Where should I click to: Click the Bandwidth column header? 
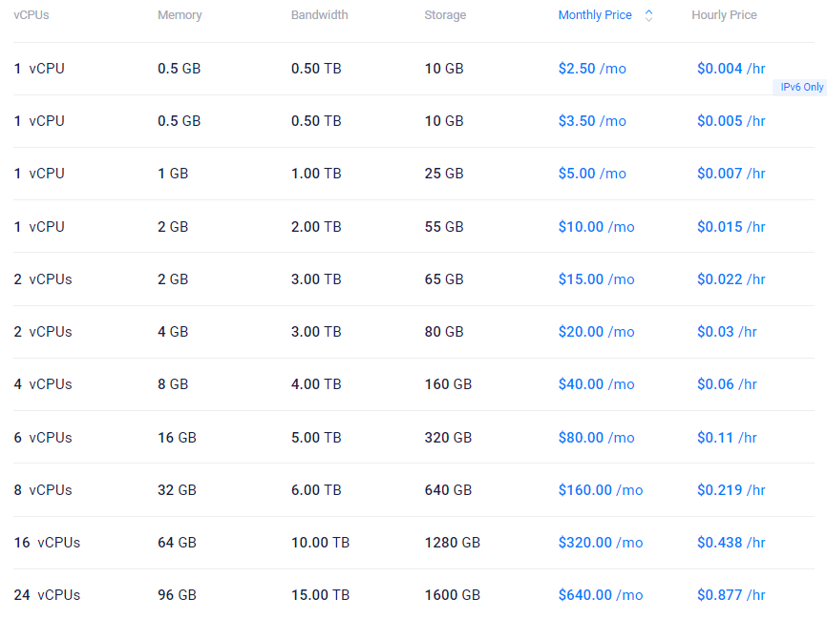click(319, 15)
